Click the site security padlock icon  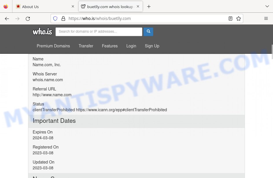[x=63, y=18]
